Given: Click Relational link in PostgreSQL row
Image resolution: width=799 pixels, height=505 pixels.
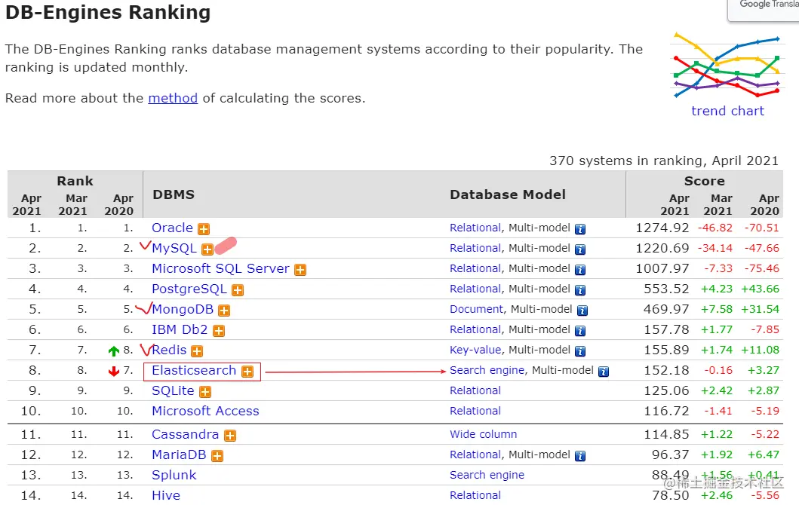Looking at the screenshot, I should point(475,289).
